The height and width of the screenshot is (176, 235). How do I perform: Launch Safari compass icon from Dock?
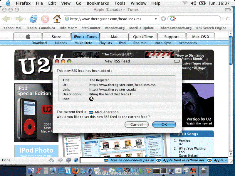click(83, 171)
